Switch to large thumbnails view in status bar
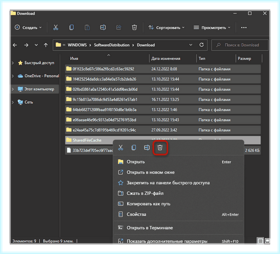Image resolution: width=280 pixels, height=254 pixels. coord(267,241)
